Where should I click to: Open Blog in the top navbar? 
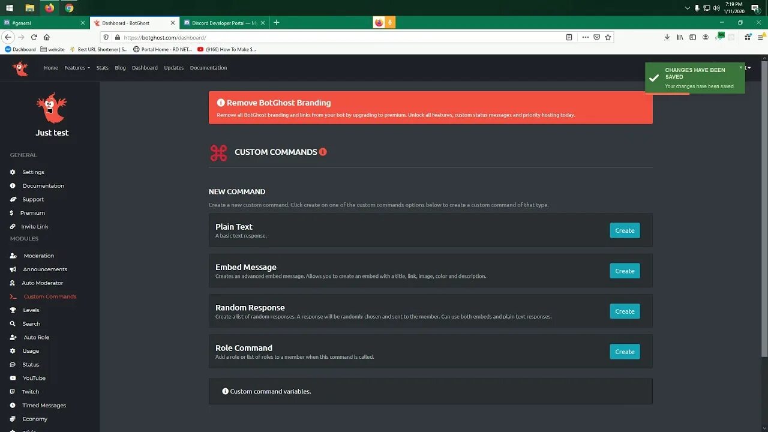(121, 68)
